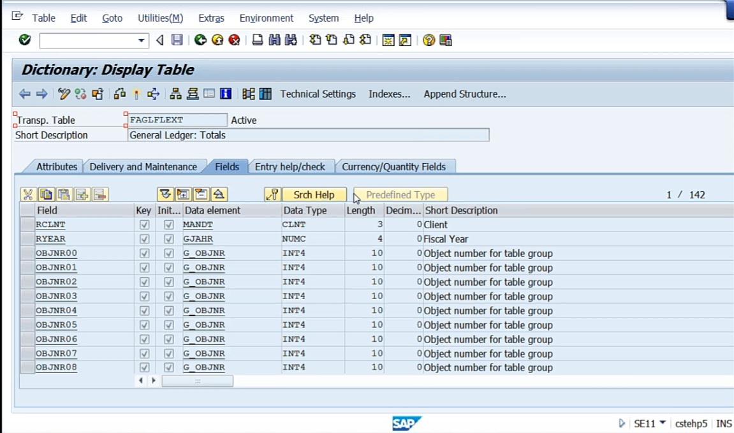
Task: Click the Save diskette icon
Action: point(177,40)
